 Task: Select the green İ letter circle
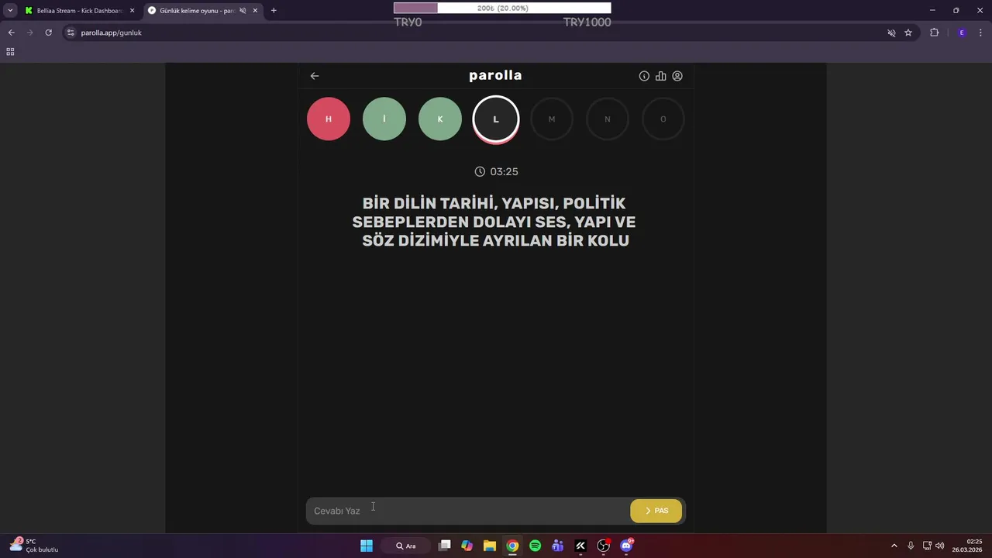tap(384, 119)
